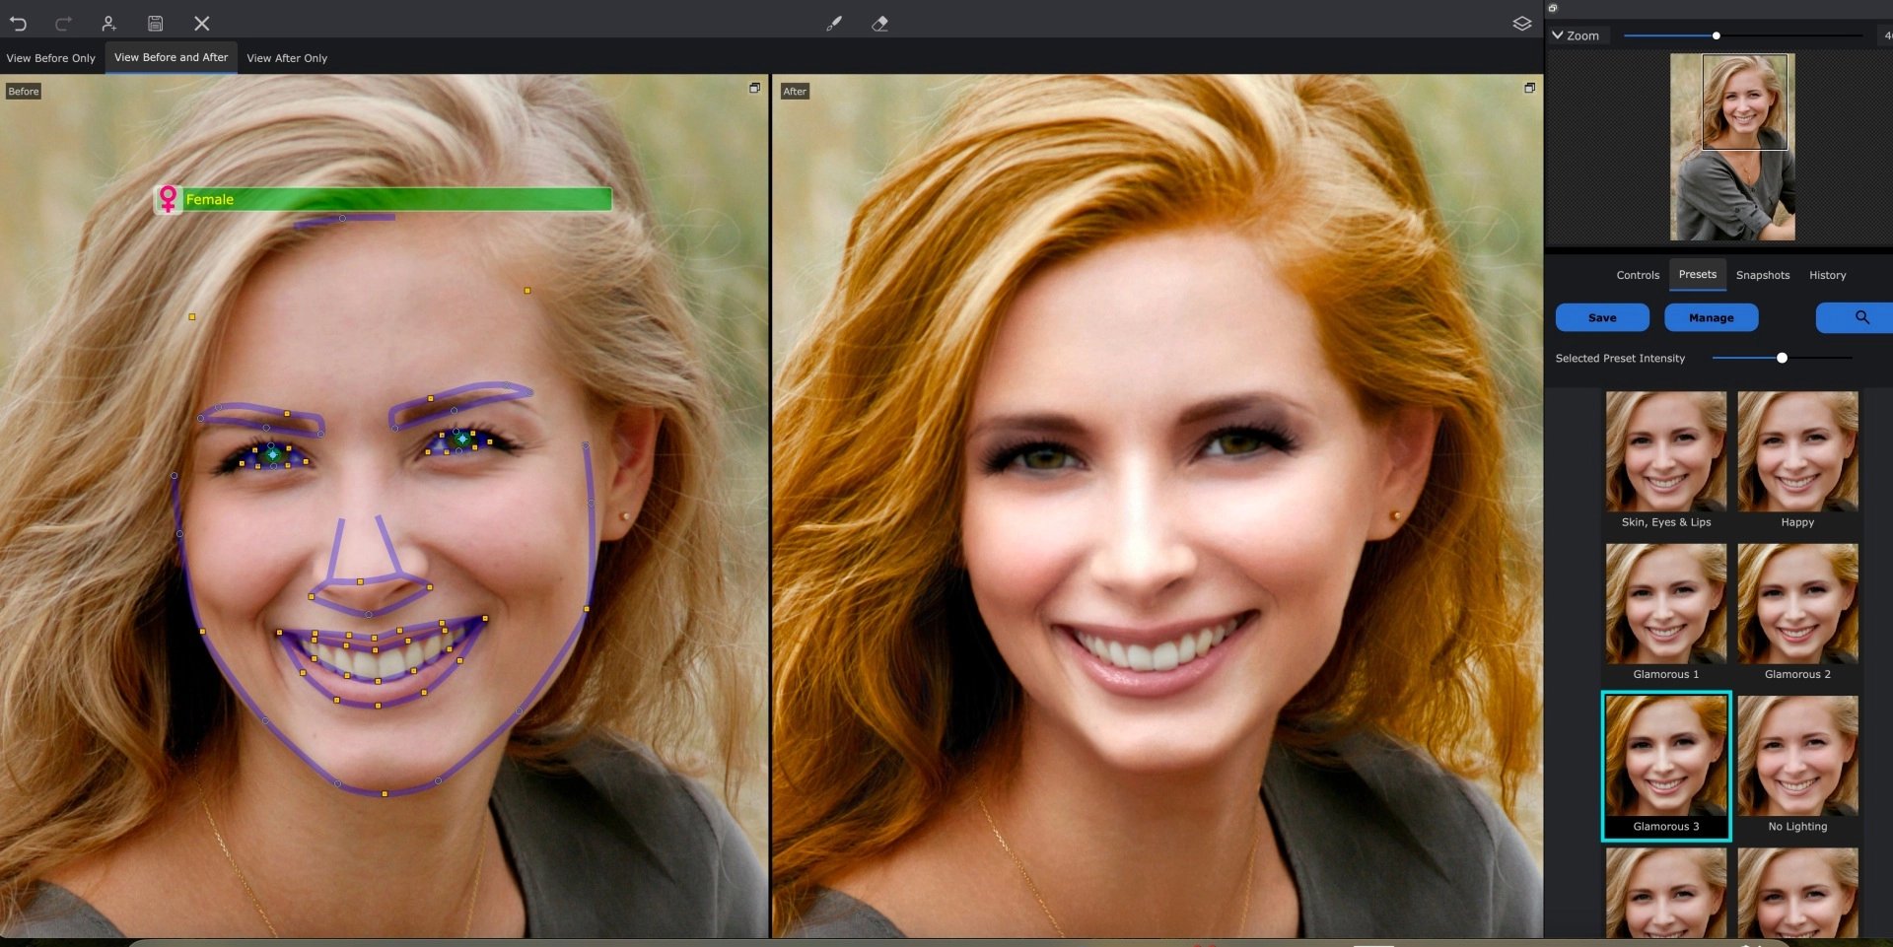Click the Layers icon above the eraser
This screenshot has height=947, width=1893.
coord(1523,23)
